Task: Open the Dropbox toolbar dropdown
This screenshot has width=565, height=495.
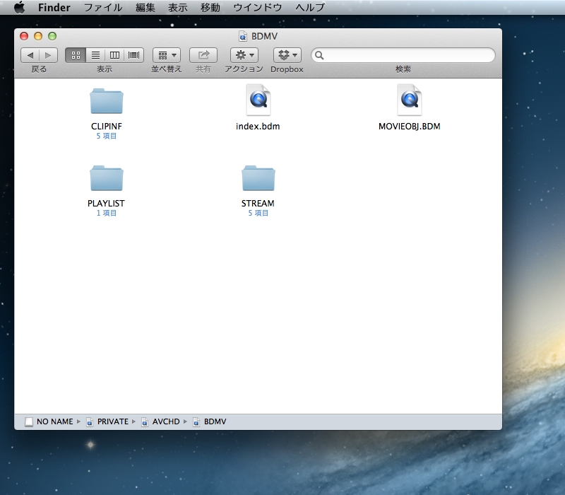Action: (287, 55)
